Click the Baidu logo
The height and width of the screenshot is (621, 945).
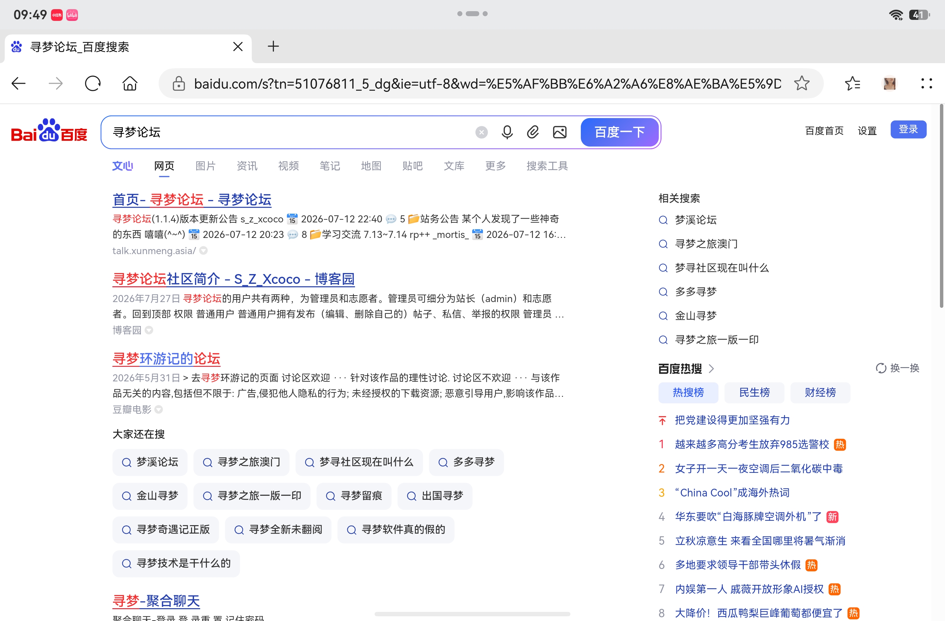tap(49, 130)
